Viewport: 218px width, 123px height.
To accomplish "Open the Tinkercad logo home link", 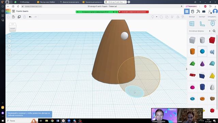I will coord(8,11).
